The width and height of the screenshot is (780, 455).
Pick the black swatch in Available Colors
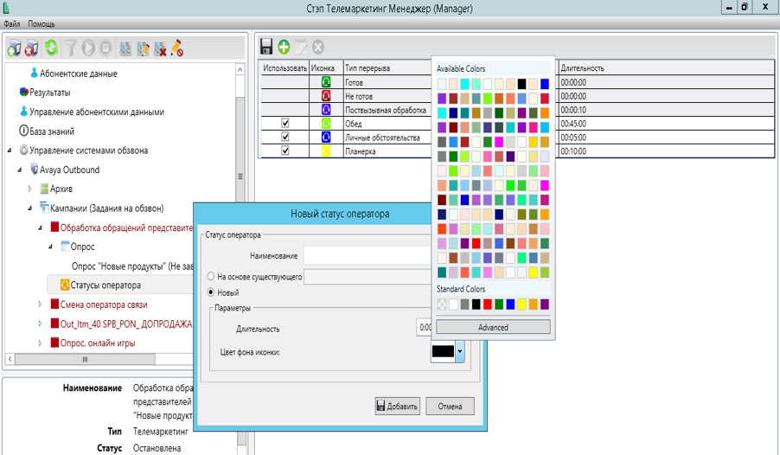(x=521, y=84)
